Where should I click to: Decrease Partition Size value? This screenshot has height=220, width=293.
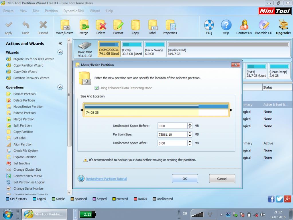coord(190,136)
